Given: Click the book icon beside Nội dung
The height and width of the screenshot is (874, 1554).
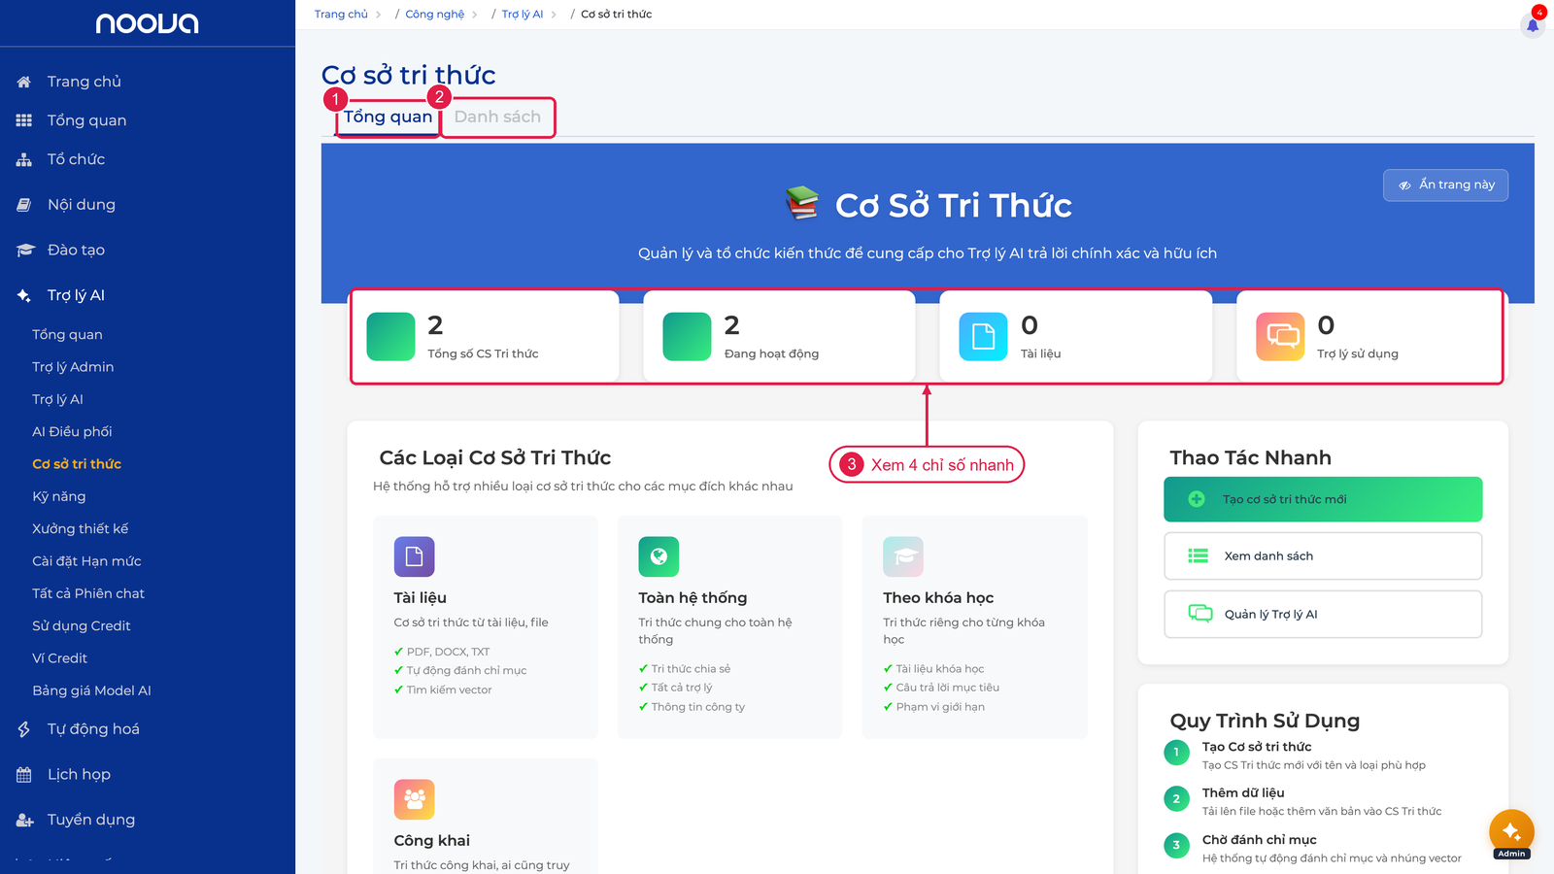Looking at the screenshot, I should 24,205.
